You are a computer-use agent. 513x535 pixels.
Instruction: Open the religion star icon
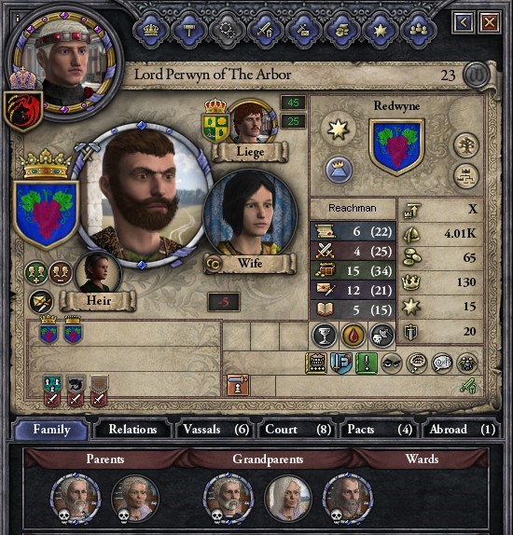tap(381, 31)
